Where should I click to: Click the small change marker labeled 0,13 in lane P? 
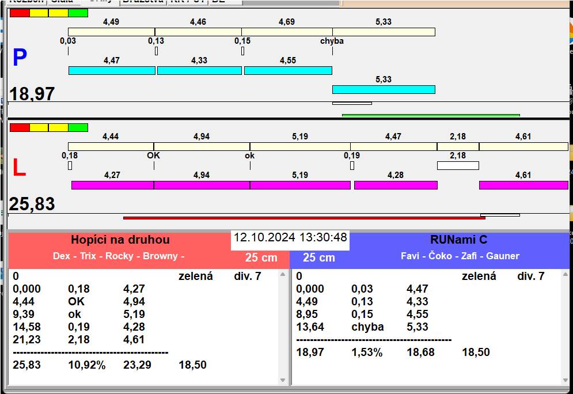(157, 51)
